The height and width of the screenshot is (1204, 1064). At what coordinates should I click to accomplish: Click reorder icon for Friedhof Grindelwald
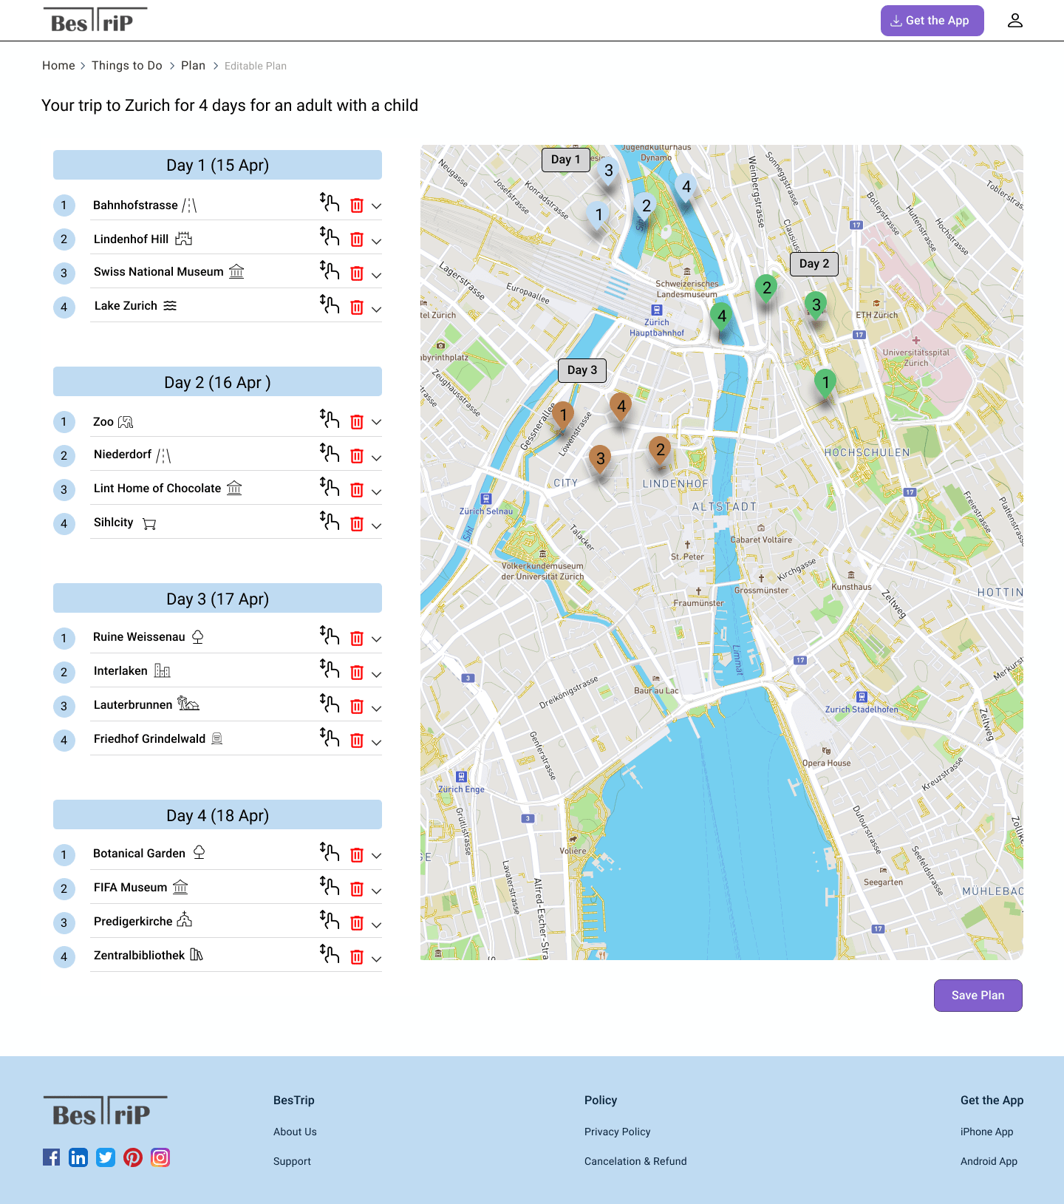pos(330,737)
